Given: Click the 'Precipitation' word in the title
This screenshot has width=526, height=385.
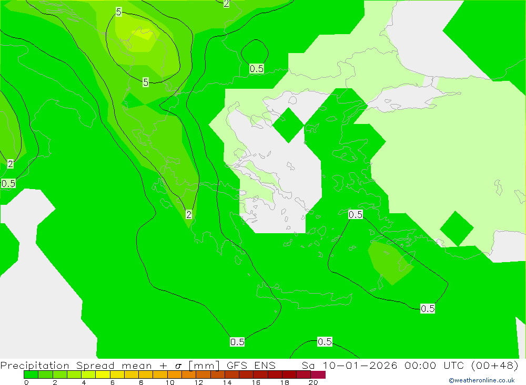Looking at the screenshot, I should (35, 365).
